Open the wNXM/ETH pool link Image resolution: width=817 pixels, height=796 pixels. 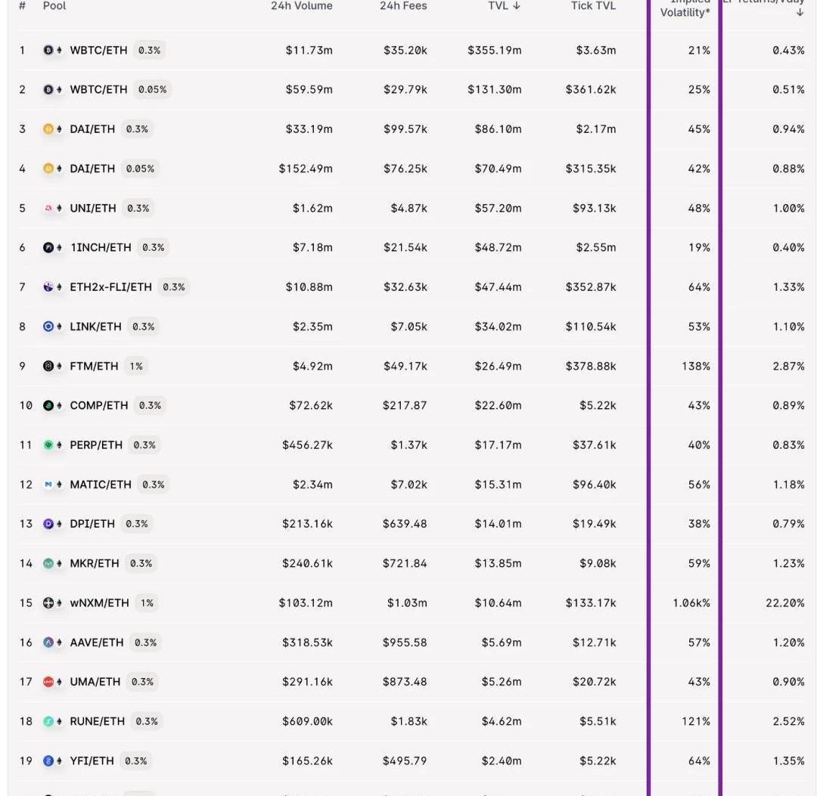pyautogui.click(x=99, y=603)
